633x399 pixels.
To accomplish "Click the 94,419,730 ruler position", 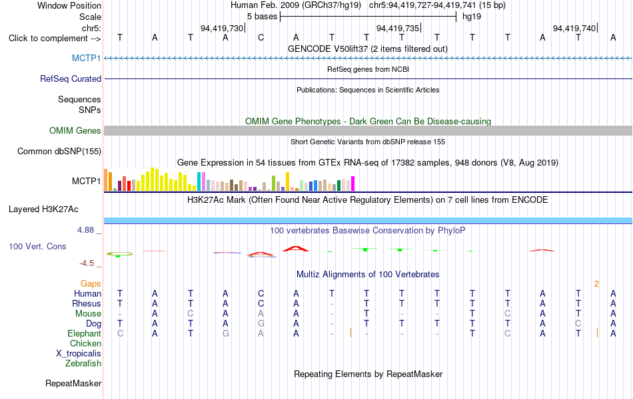I will click(x=222, y=28).
